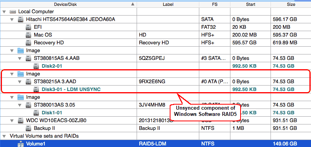This screenshot has height=147, width=311.
Task: Select the EFI partition disk icon
Action: (28, 27)
